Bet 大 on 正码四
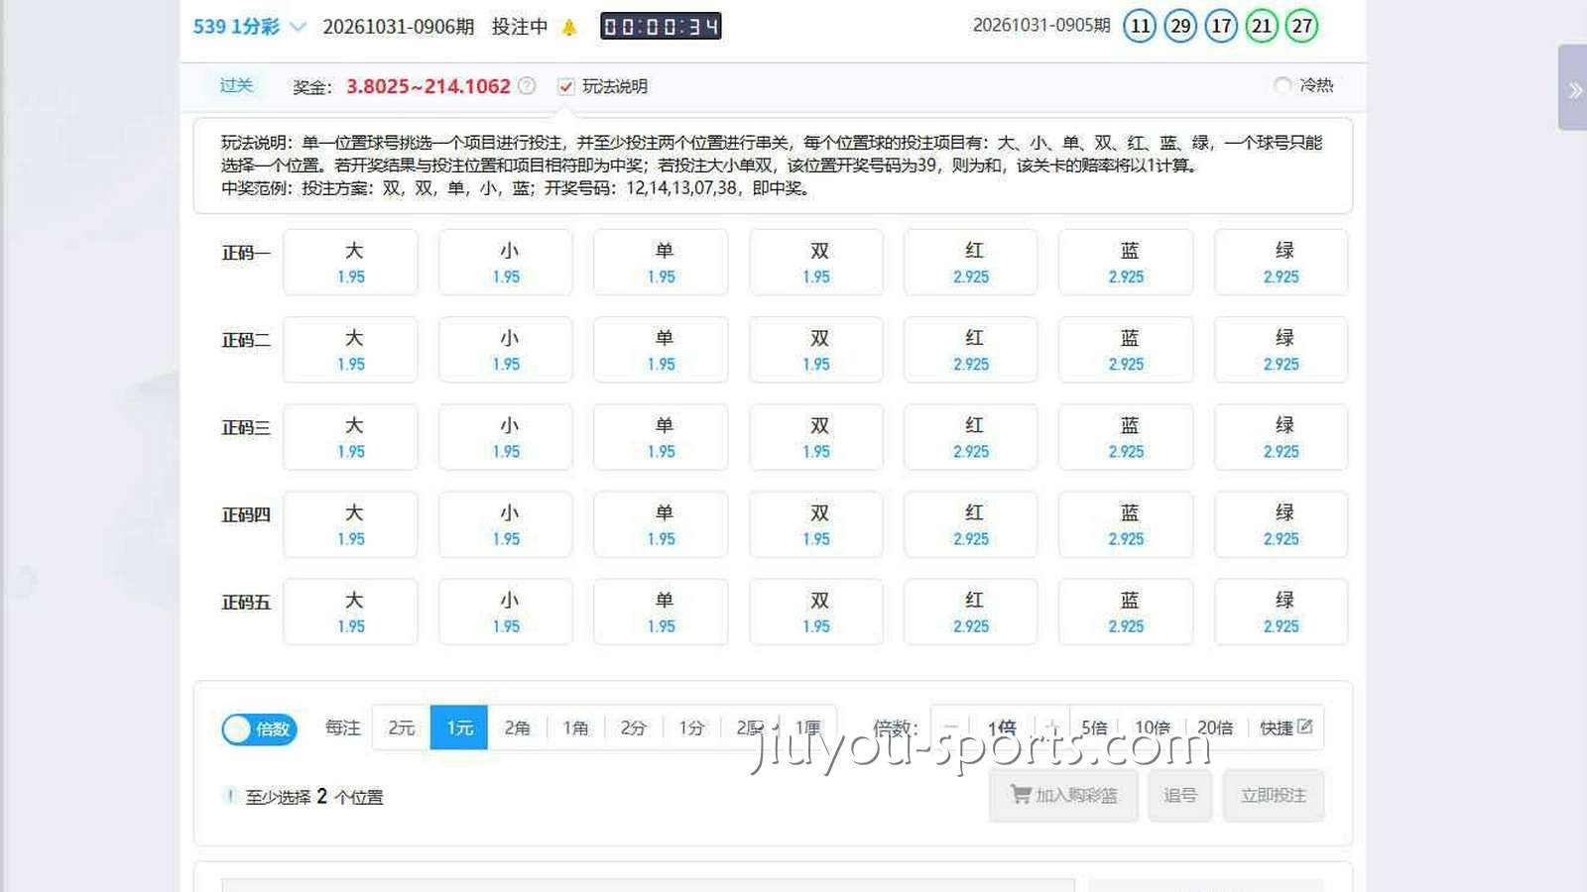The width and height of the screenshot is (1587, 892). [351, 524]
